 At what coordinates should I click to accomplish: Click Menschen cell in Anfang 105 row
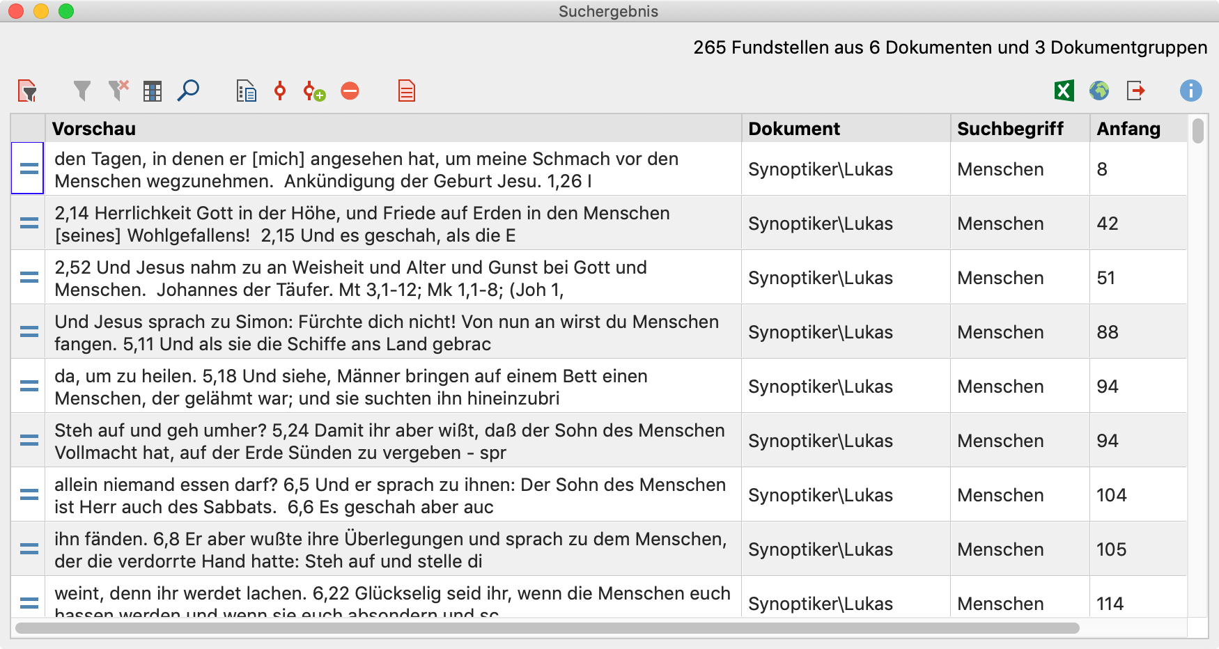[x=1020, y=549]
